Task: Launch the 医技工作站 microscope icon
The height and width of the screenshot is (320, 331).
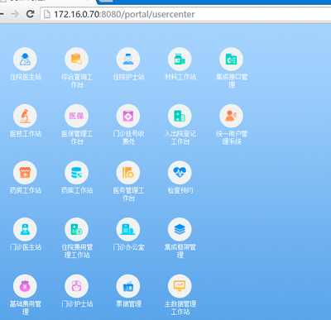Action: (x=25, y=116)
